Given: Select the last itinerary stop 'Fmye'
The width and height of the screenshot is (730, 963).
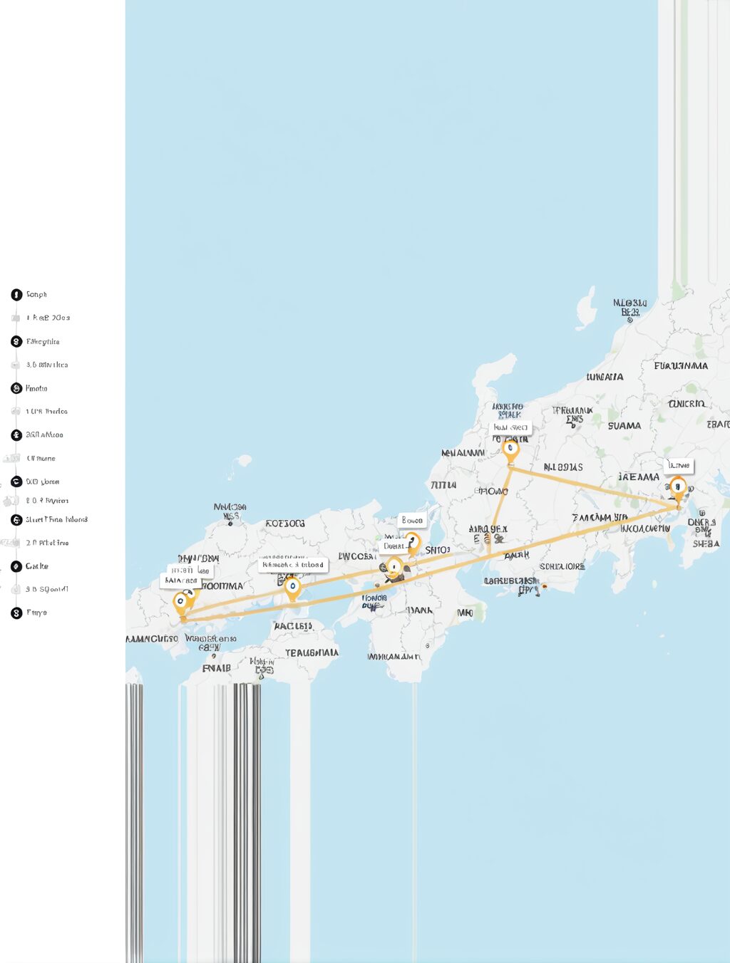Looking at the screenshot, I should click(x=16, y=613).
